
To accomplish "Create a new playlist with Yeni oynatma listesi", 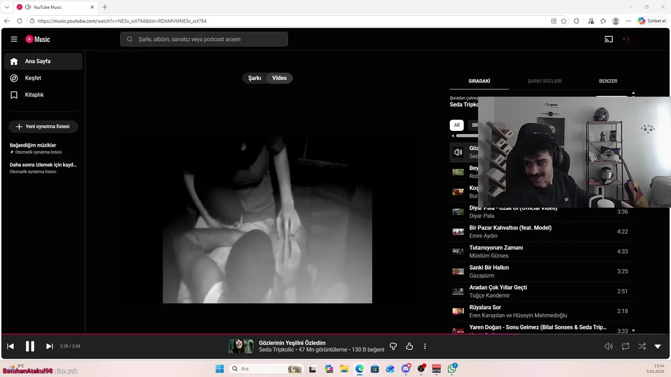I will tap(43, 126).
